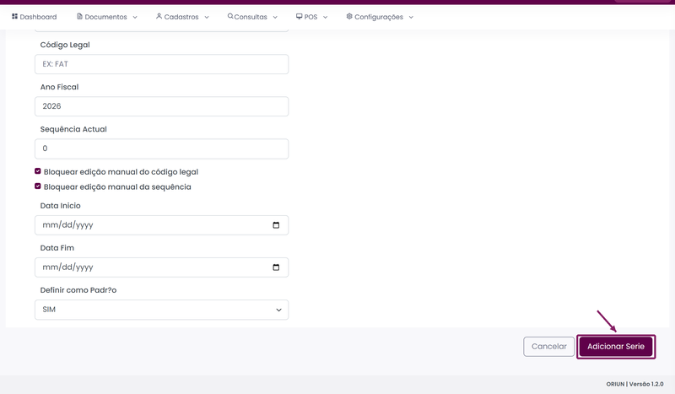Expand the Configurações chevron
The height and width of the screenshot is (394, 675).
[411, 17]
